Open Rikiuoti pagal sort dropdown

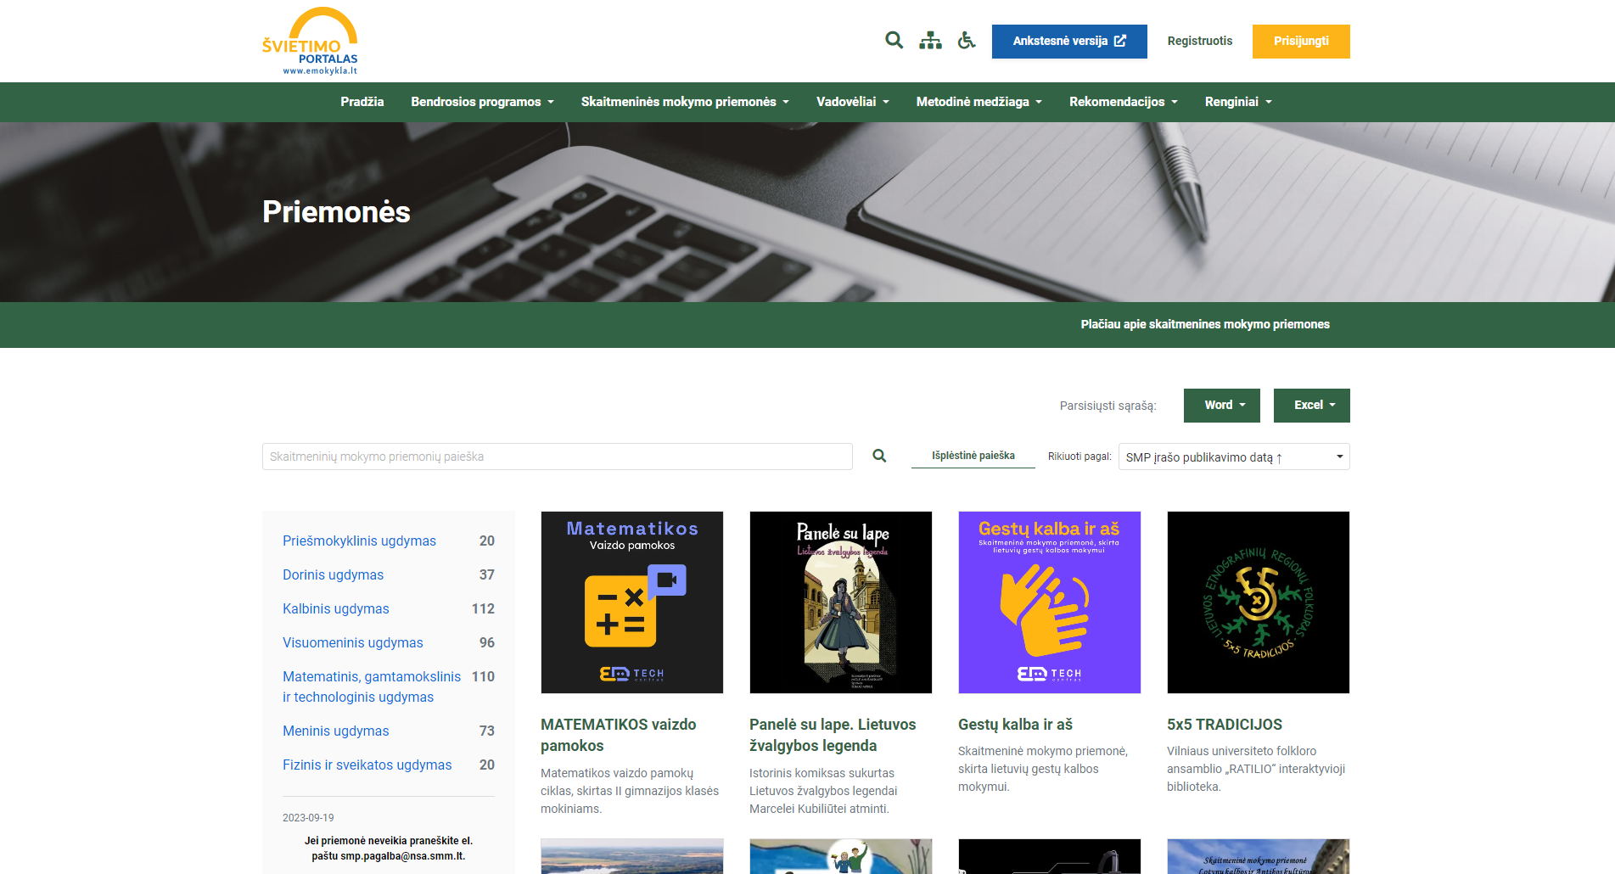[1234, 457]
